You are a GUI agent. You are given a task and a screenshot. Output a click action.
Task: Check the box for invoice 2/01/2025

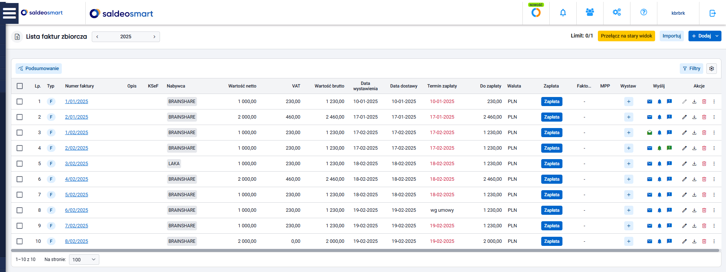tap(20, 117)
